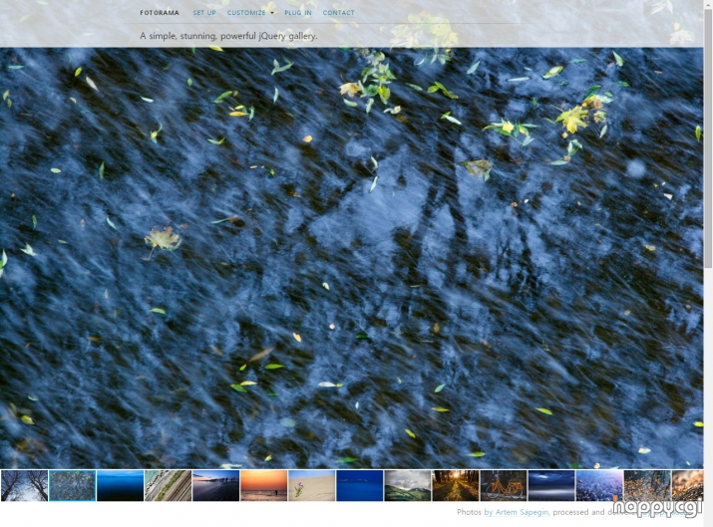Screen dimensions: 713x527
Task: Open the SET UP menu item
Action: coord(204,13)
